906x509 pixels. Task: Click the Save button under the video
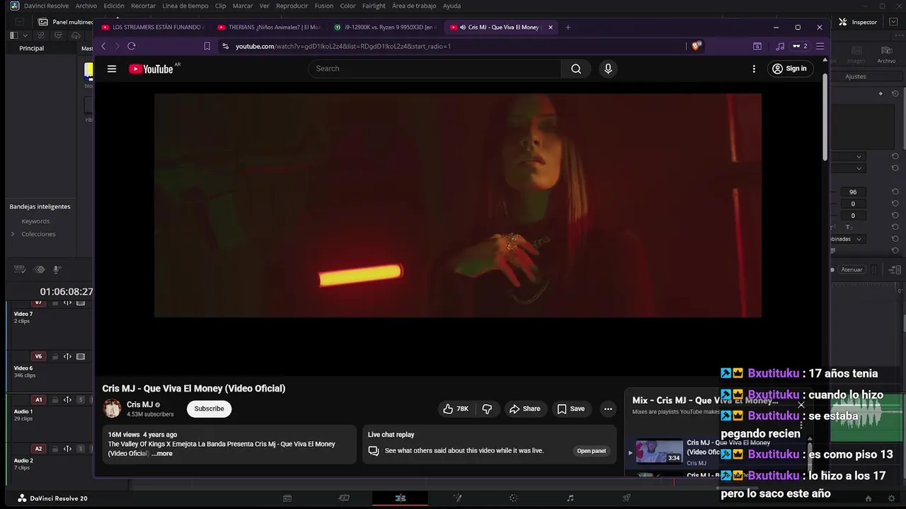point(570,409)
